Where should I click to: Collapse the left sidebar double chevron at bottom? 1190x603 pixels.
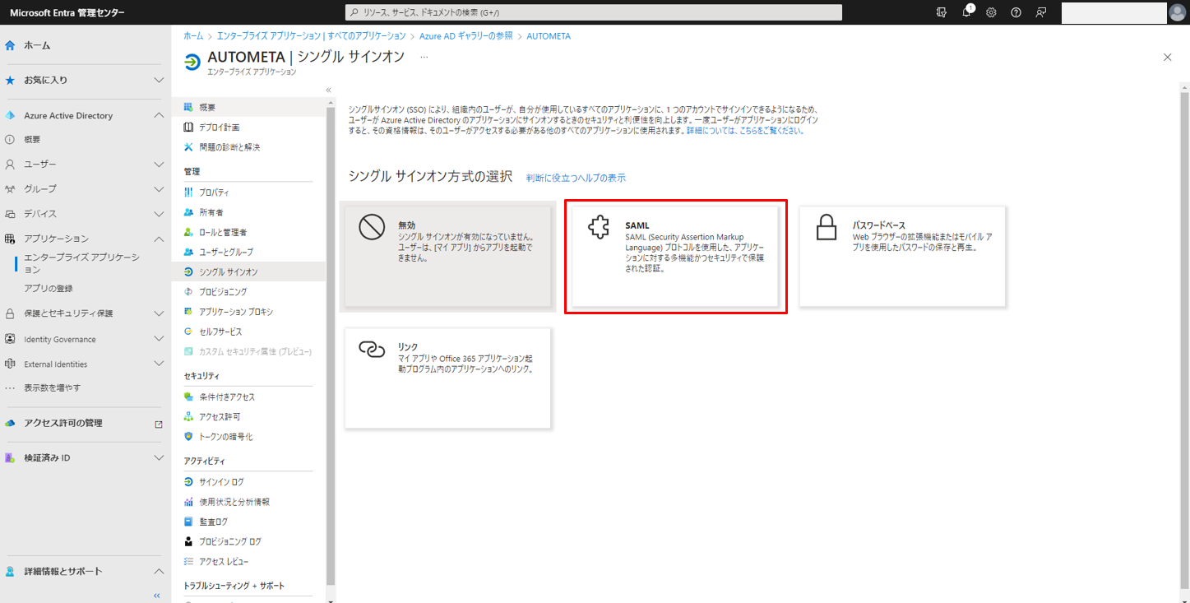coord(157,595)
